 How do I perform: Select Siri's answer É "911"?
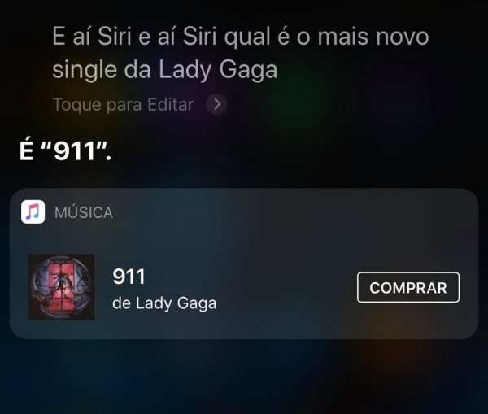(x=65, y=151)
